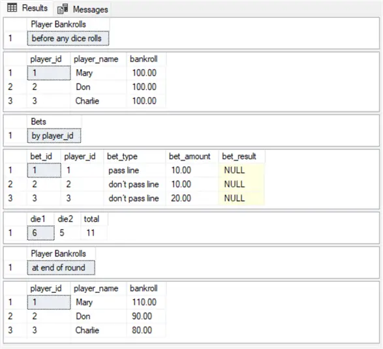Click the bet_id column header
The image size is (383, 349).
point(44,157)
